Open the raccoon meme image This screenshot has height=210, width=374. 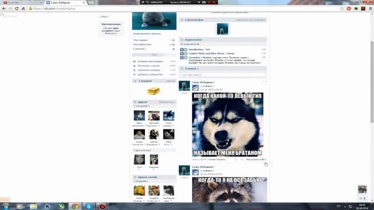point(230,190)
